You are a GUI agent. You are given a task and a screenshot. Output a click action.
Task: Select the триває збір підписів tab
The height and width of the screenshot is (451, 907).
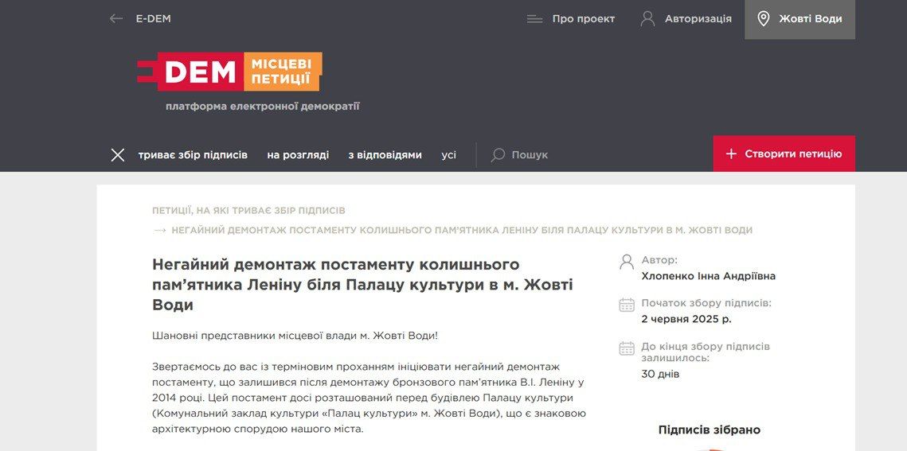193,154
